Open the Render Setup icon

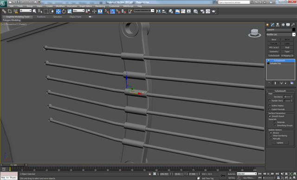(x=202, y=11)
